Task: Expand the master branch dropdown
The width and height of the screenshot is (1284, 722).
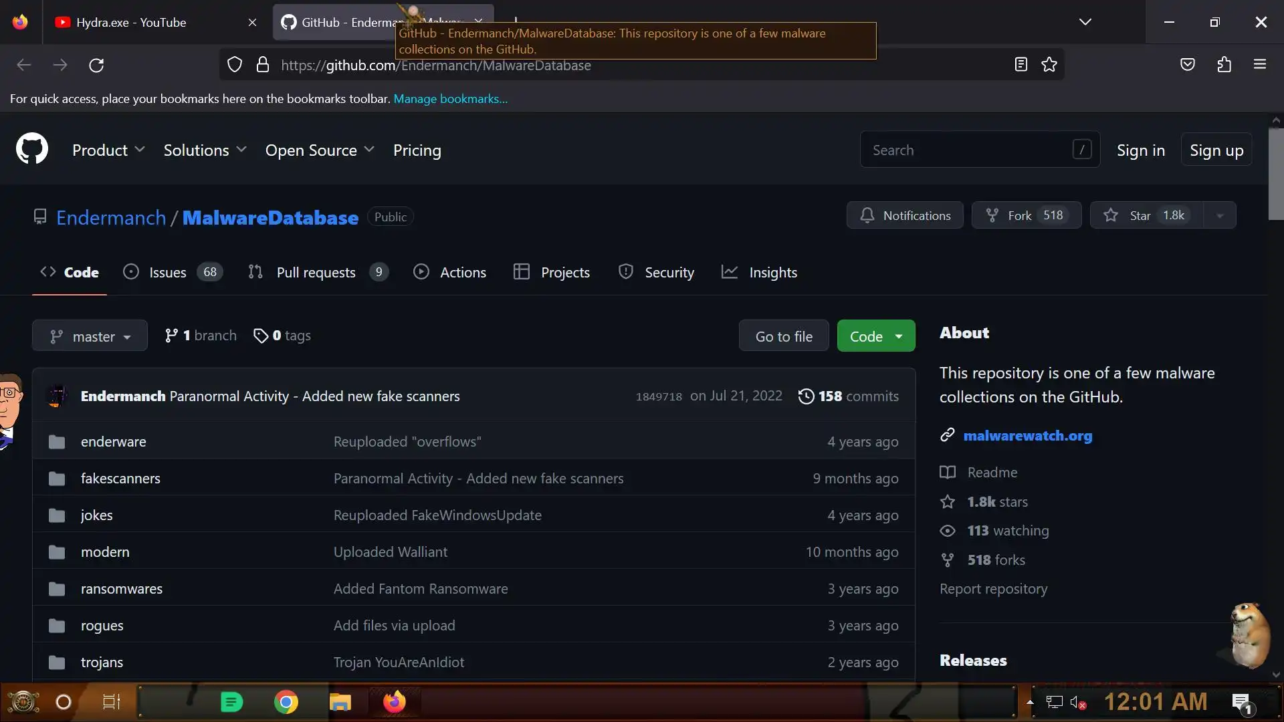Action: tap(90, 336)
